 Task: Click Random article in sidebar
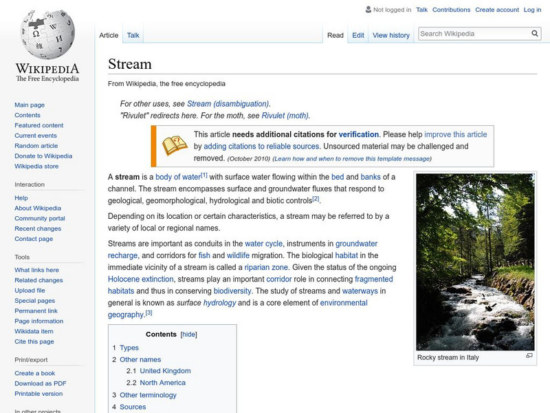[36, 145]
